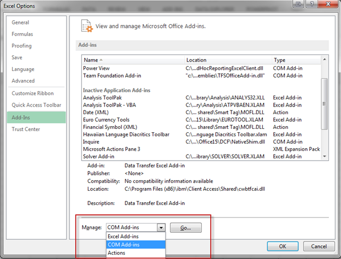This screenshot has width=341, height=259.
Task: Sort the list by Name column header
Action: (x=133, y=60)
